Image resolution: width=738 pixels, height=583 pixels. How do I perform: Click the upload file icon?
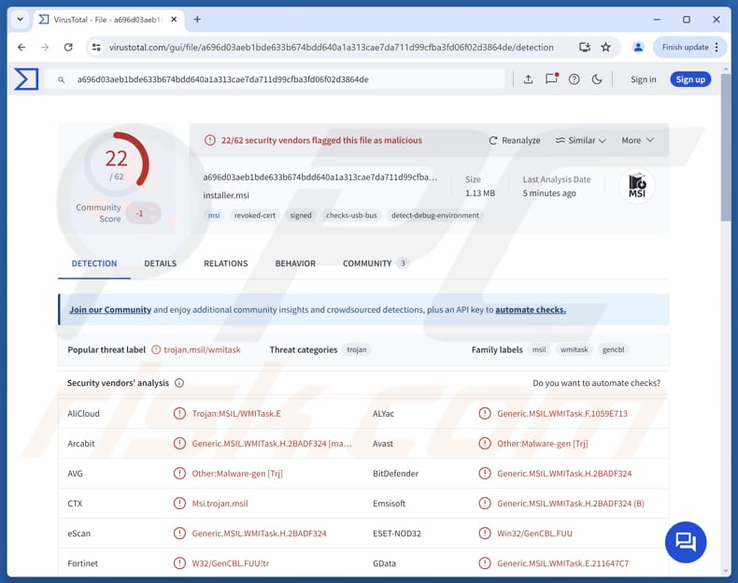click(x=528, y=79)
